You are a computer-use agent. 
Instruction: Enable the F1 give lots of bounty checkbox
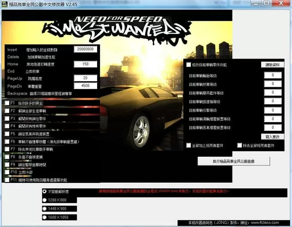click(7, 103)
